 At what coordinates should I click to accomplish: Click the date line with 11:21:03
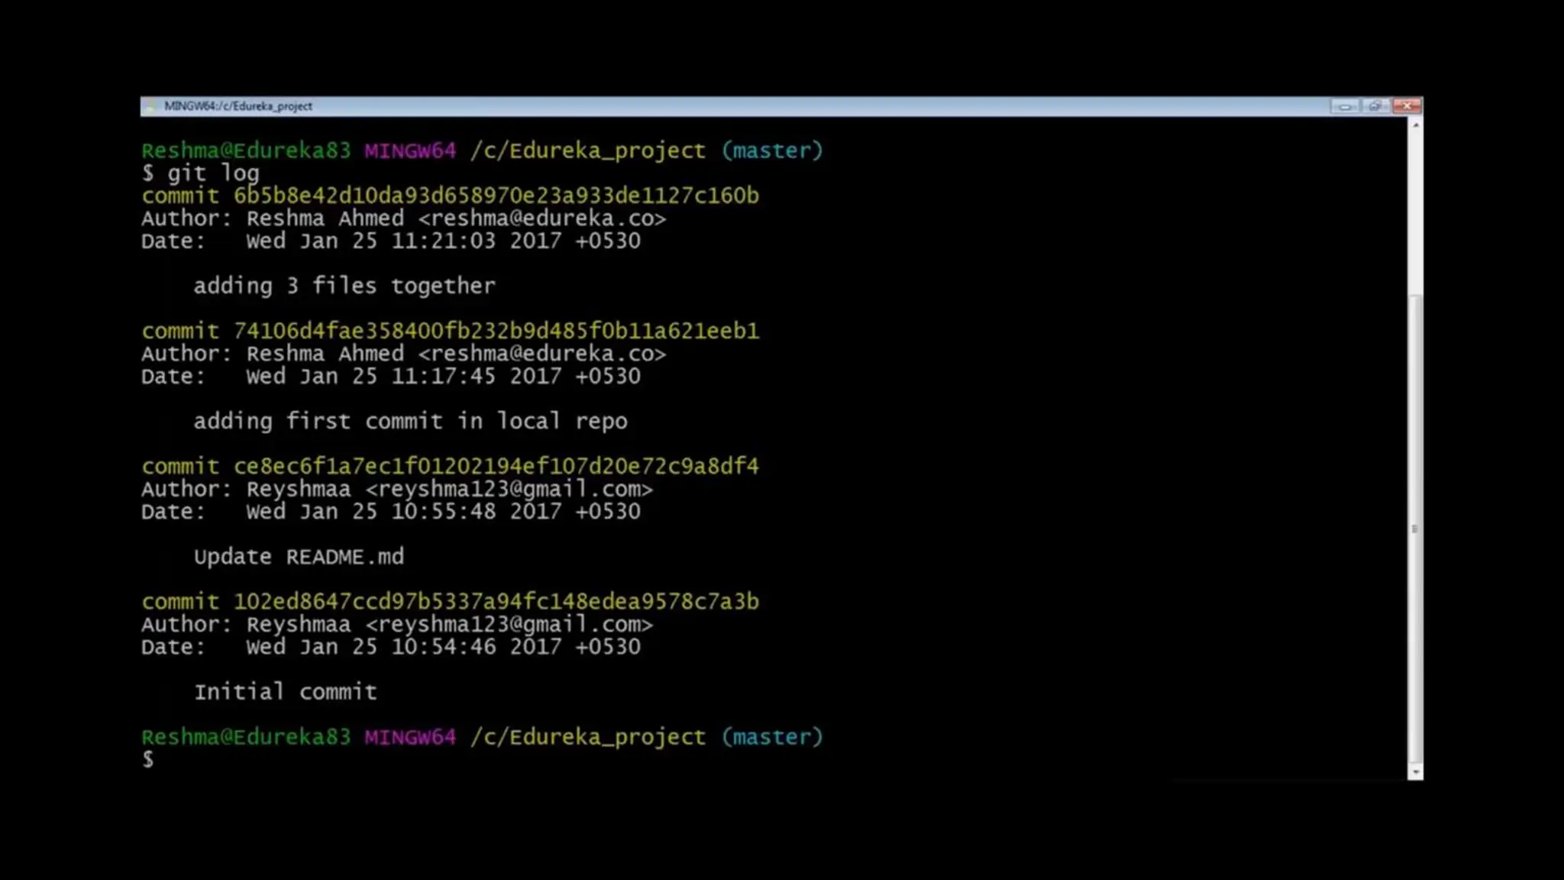[x=391, y=241]
